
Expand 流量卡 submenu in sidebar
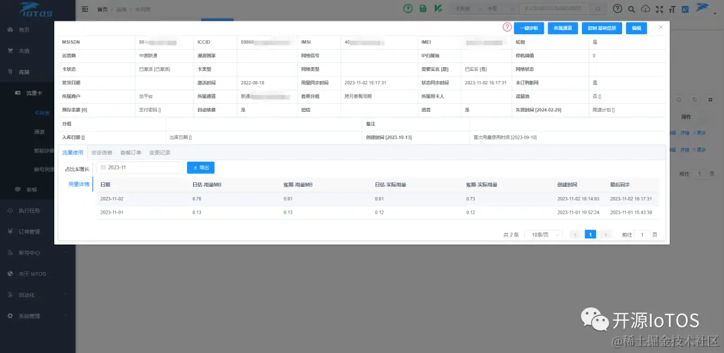[x=34, y=93]
